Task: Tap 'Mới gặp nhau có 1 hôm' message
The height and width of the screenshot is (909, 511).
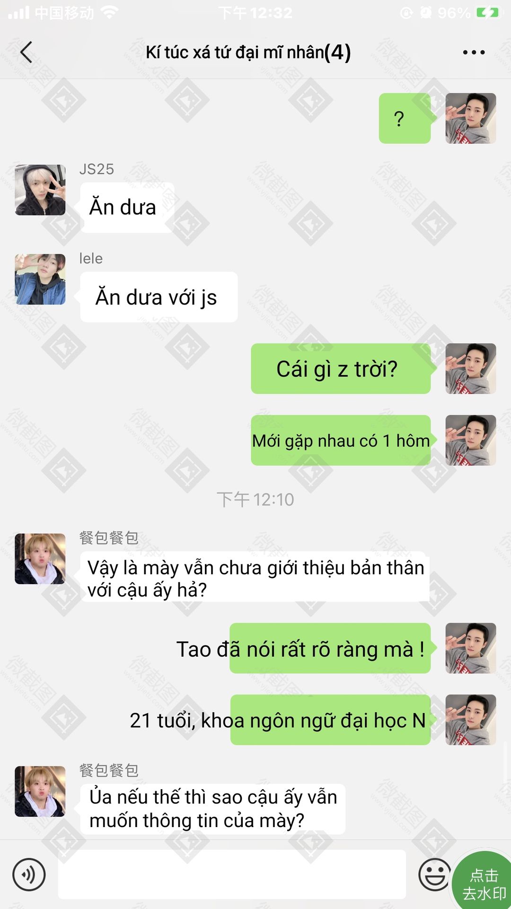Action: click(x=341, y=440)
